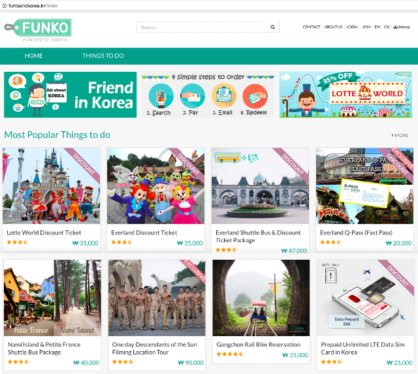Click the ₩40,000 price on Nami Island
Image resolution: width=418 pixels, height=374 pixels.
(x=86, y=362)
